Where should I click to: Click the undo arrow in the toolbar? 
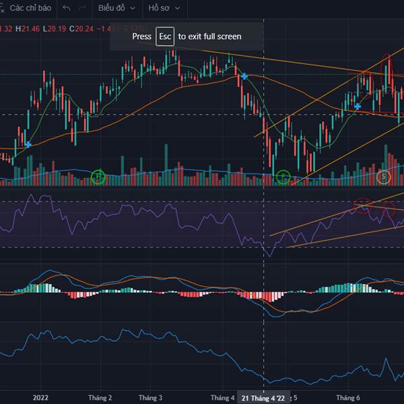tap(65, 8)
